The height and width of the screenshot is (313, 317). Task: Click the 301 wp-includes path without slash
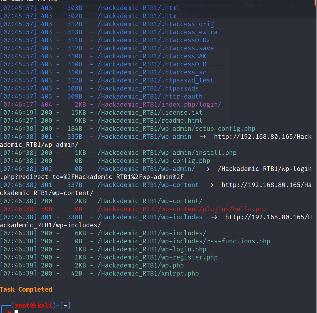(150, 217)
